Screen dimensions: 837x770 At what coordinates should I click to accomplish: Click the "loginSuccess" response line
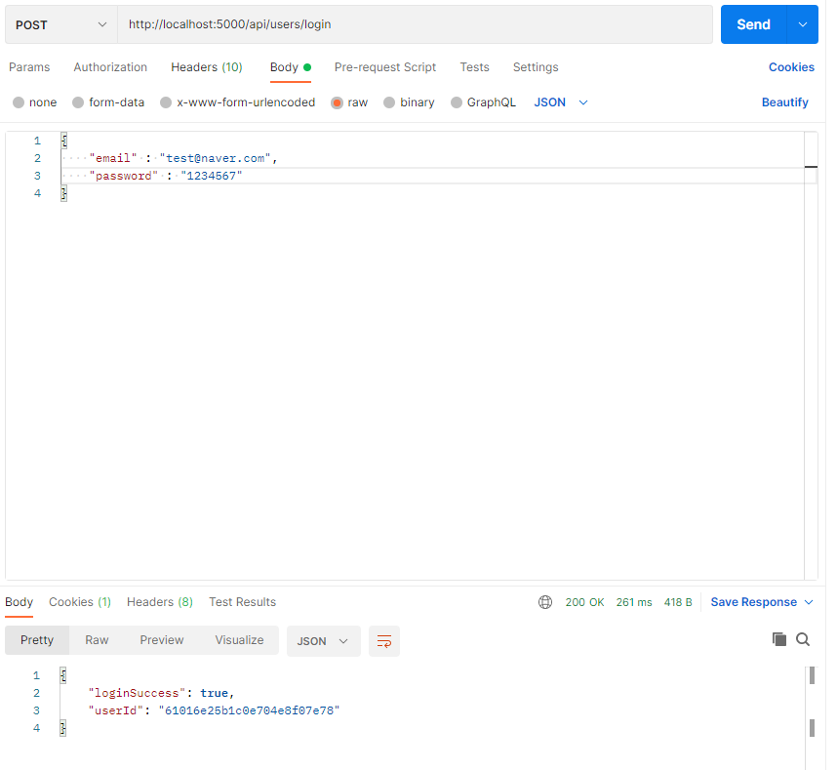tap(161, 693)
